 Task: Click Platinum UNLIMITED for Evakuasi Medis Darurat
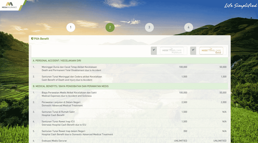(x=180, y=141)
